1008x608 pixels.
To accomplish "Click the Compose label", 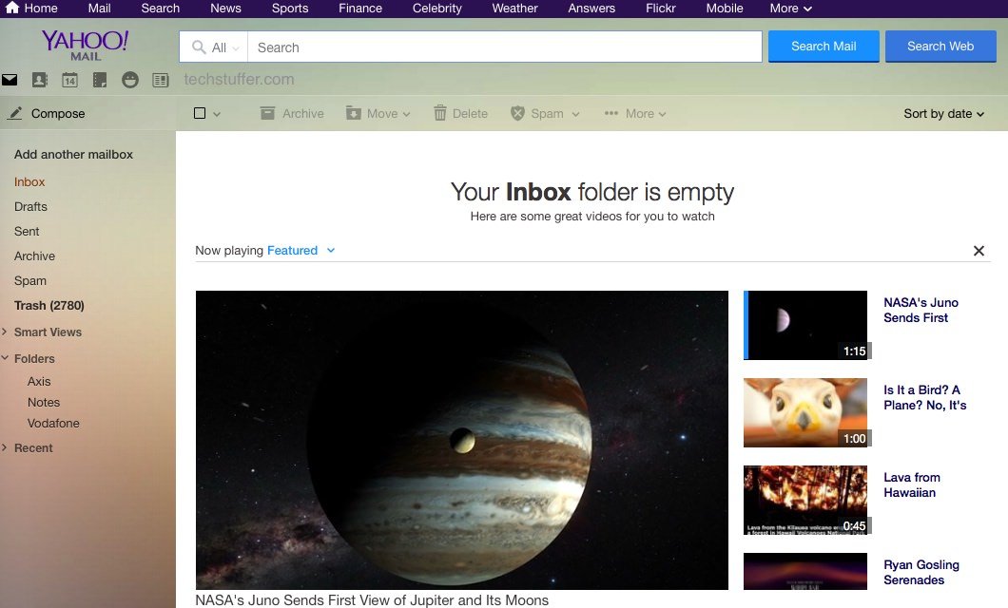I will (58, 114).
